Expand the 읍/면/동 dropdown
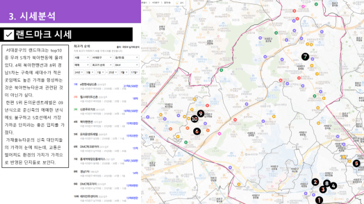The width and height of the screenshot is (364, 204). pos(126,57)
